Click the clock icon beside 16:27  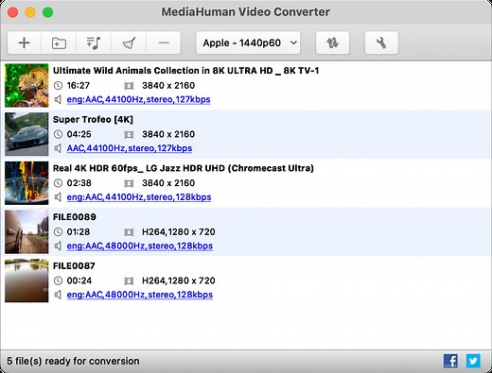58,86
